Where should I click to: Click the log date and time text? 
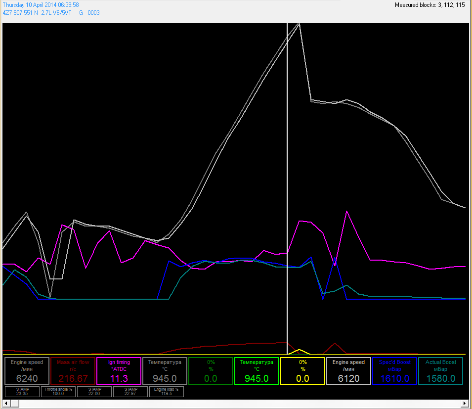pyautogui.click(x=41, y=5)
